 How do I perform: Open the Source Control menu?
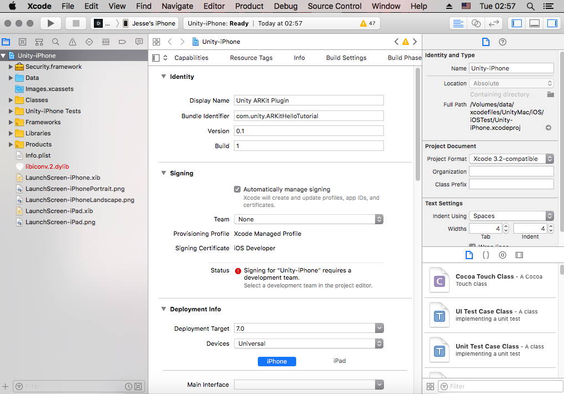click(x=335, y=6)
